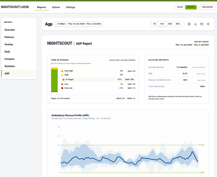The height and width of the screenshot is (177, 217).
Task: Print the AGP report
Action: [189, 24]
